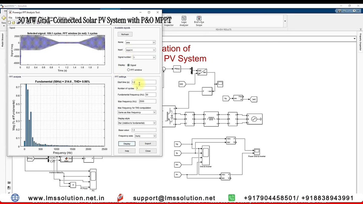Click the Close button in FFT settings
The image size is (363, 204).
(148, 151)
